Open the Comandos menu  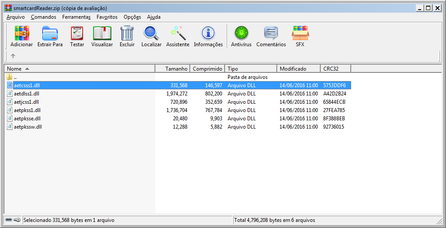click(44, 17)
